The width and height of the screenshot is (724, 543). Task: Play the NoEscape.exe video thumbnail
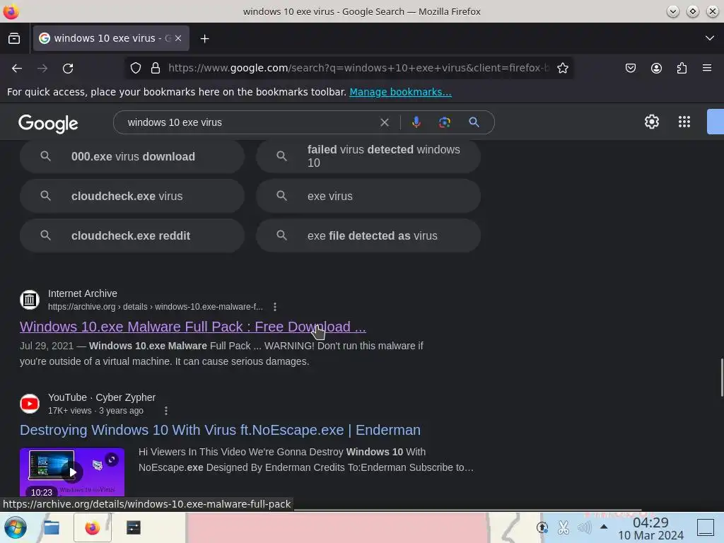coord(72,472)
